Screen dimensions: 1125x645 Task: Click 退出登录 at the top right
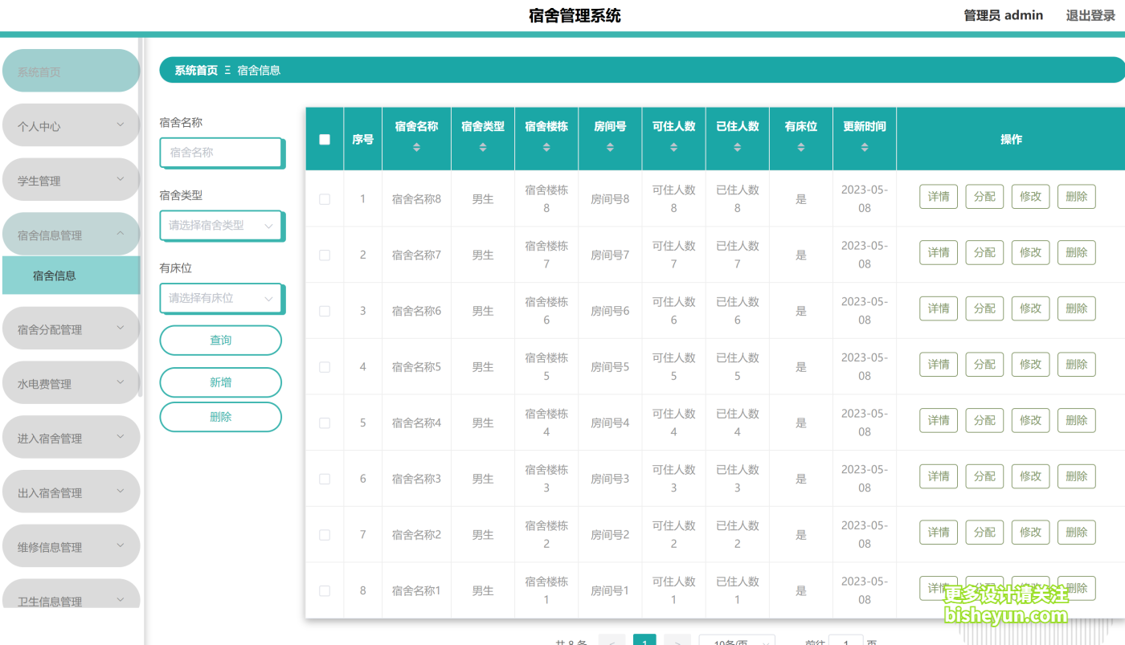point(1090,14)
